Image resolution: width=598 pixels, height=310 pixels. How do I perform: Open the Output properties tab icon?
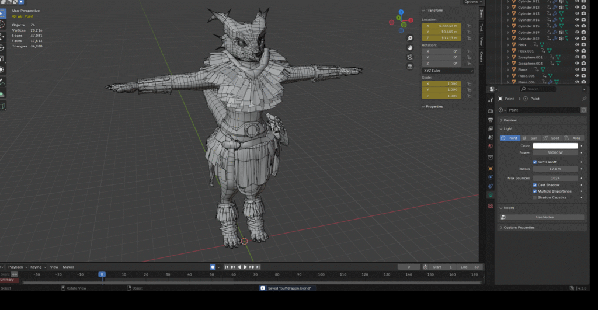tap(491, 119)
